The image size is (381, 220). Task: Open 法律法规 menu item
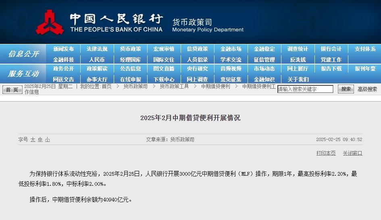97,49
